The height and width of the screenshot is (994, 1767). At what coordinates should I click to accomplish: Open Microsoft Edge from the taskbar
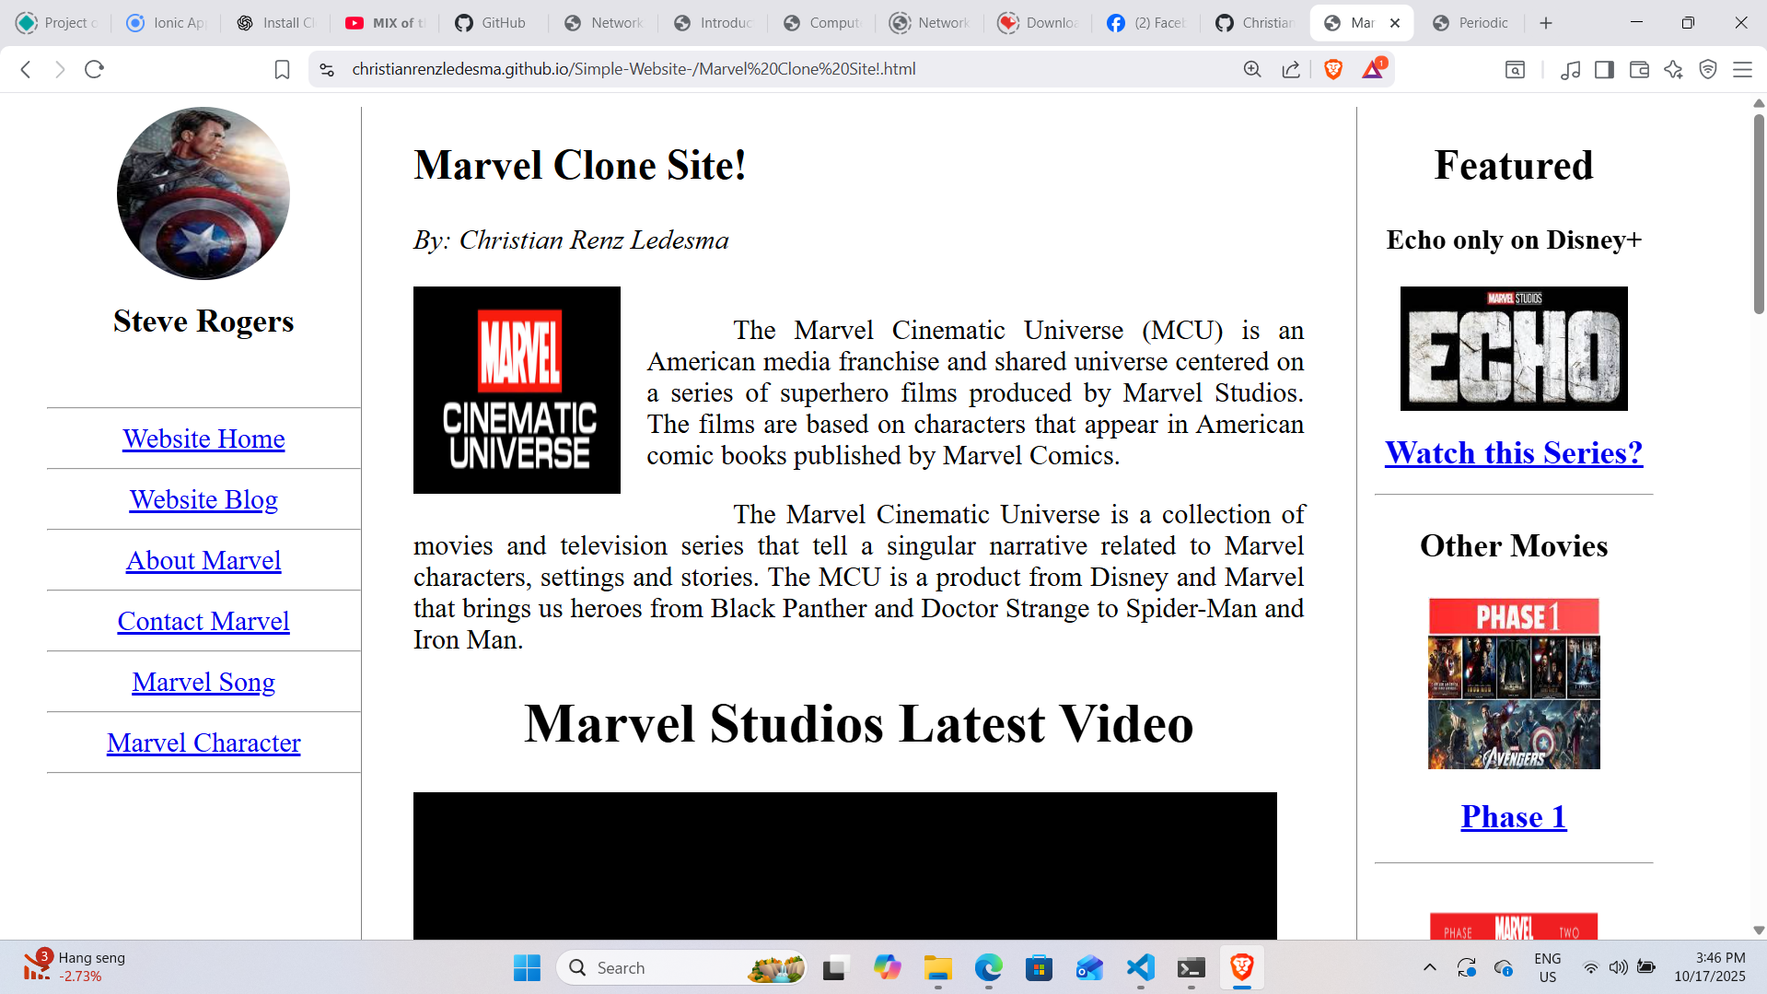pos(988,968)
